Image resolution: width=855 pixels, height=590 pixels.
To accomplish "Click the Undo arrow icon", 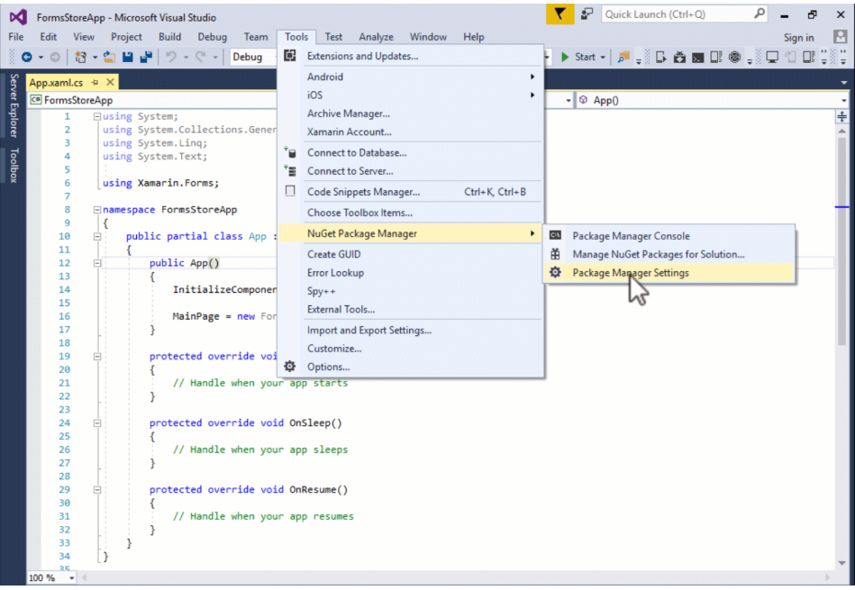I will tap(170, 57).
